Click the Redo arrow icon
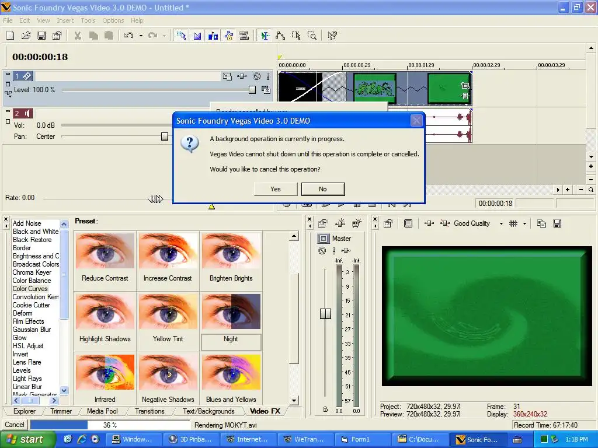598x448 pixels. point(153,36)
